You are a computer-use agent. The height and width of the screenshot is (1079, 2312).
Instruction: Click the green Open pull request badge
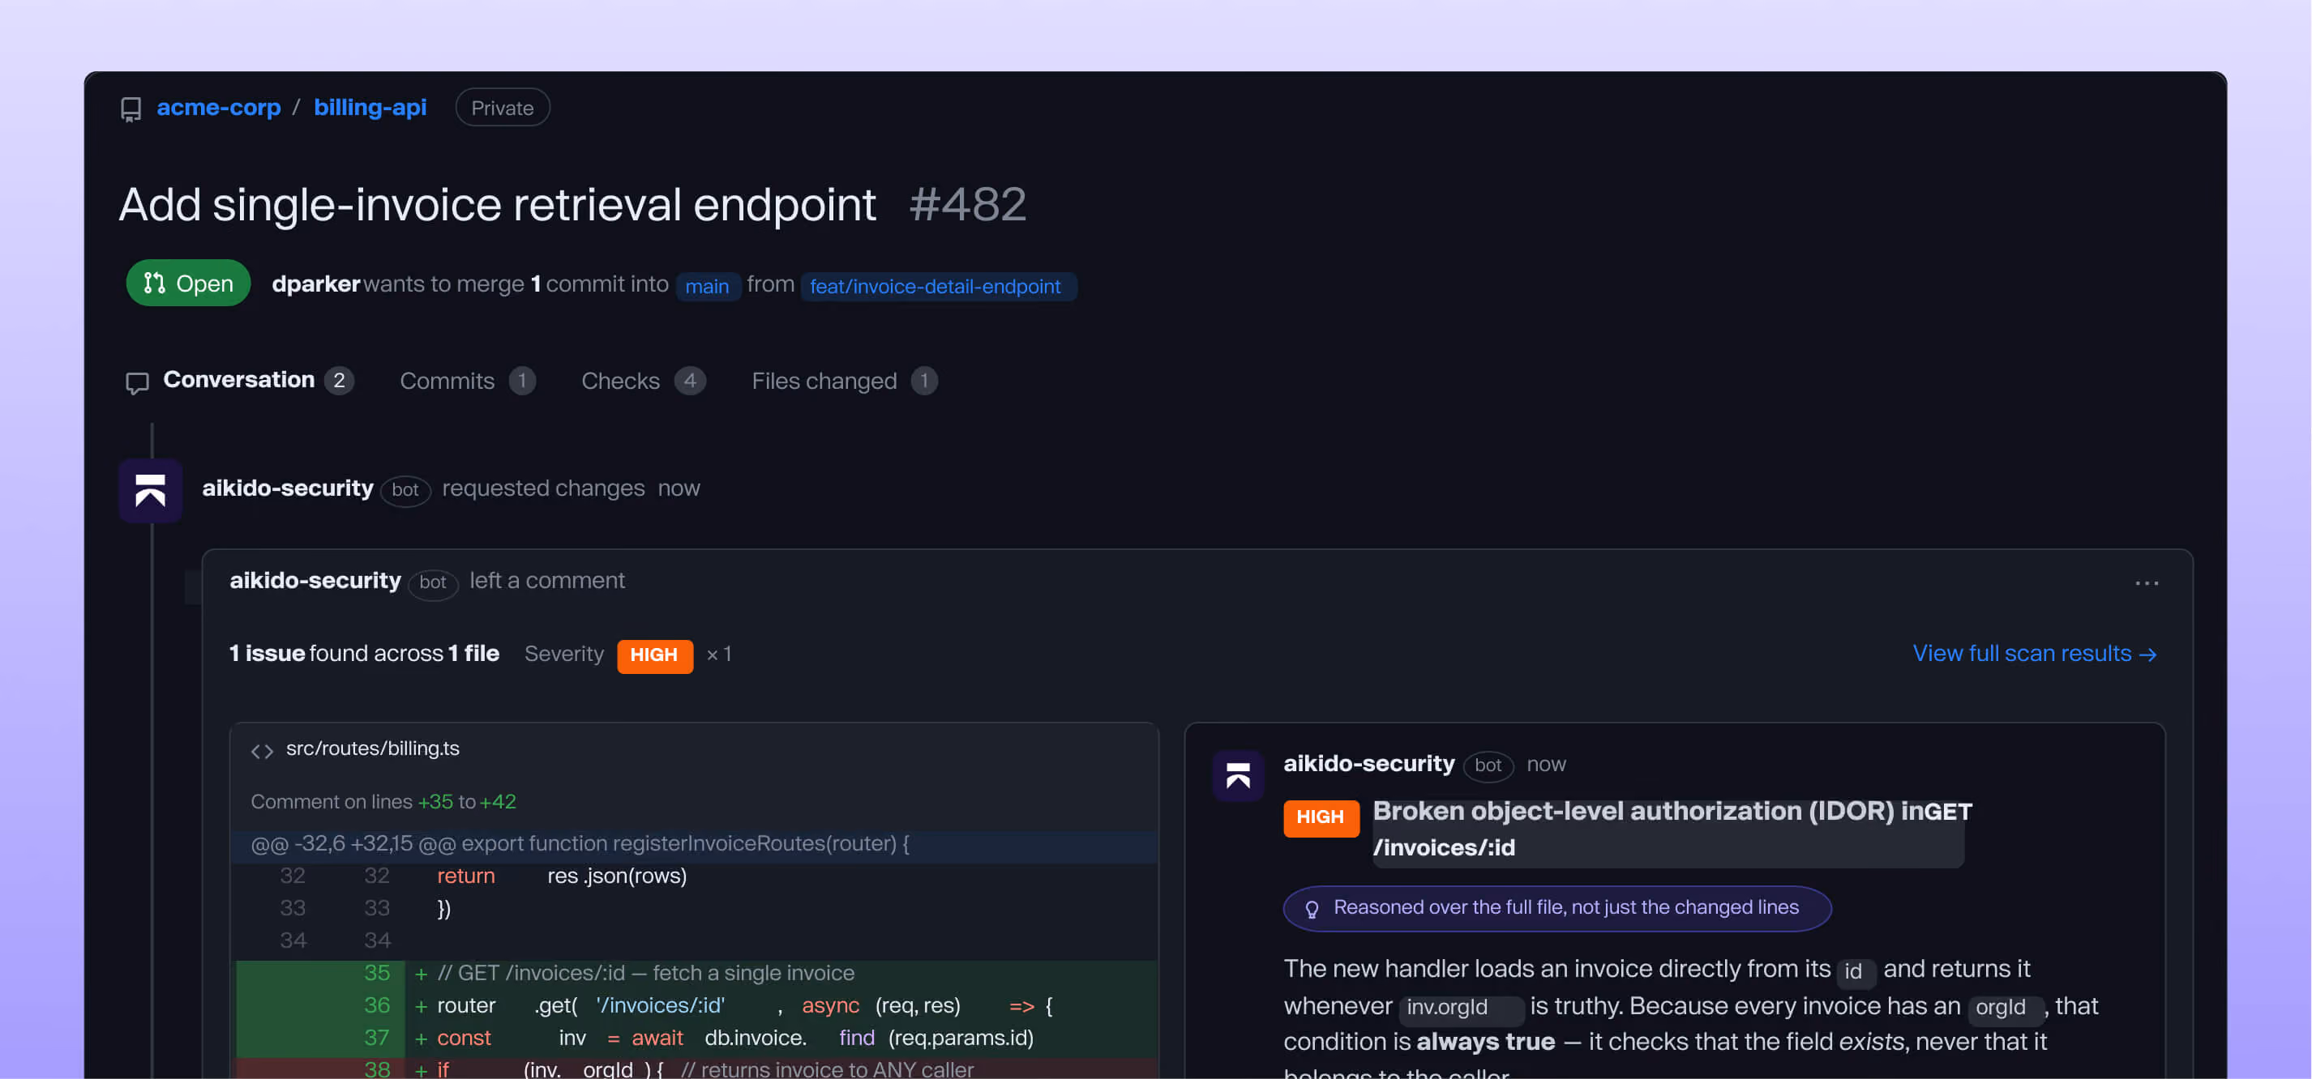coord(188,284)
